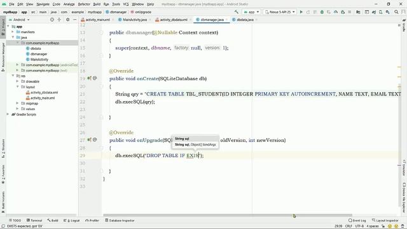Click the editor horizontal scrollbar
This screenshot has height=229, width=407.
[228, 215]
